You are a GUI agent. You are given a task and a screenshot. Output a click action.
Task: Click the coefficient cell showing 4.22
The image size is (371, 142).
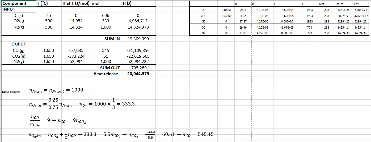click(x=243, y=16)
